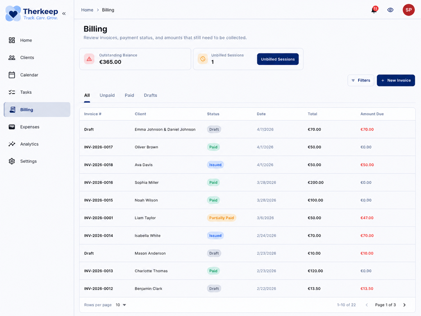Open the Clients section icon
Screen dimensions: 421x316
[12, 57]
